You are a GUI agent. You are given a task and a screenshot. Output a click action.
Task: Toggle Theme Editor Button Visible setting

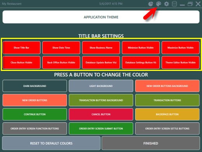(x=181, y=62)
